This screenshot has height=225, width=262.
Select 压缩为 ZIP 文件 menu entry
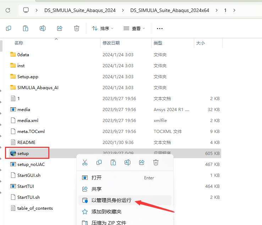(x=125, y=223)
